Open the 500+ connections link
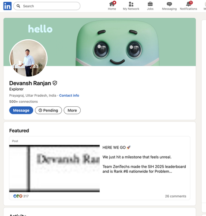This screenshot has height=216, width=206. [x=23, y=102]
